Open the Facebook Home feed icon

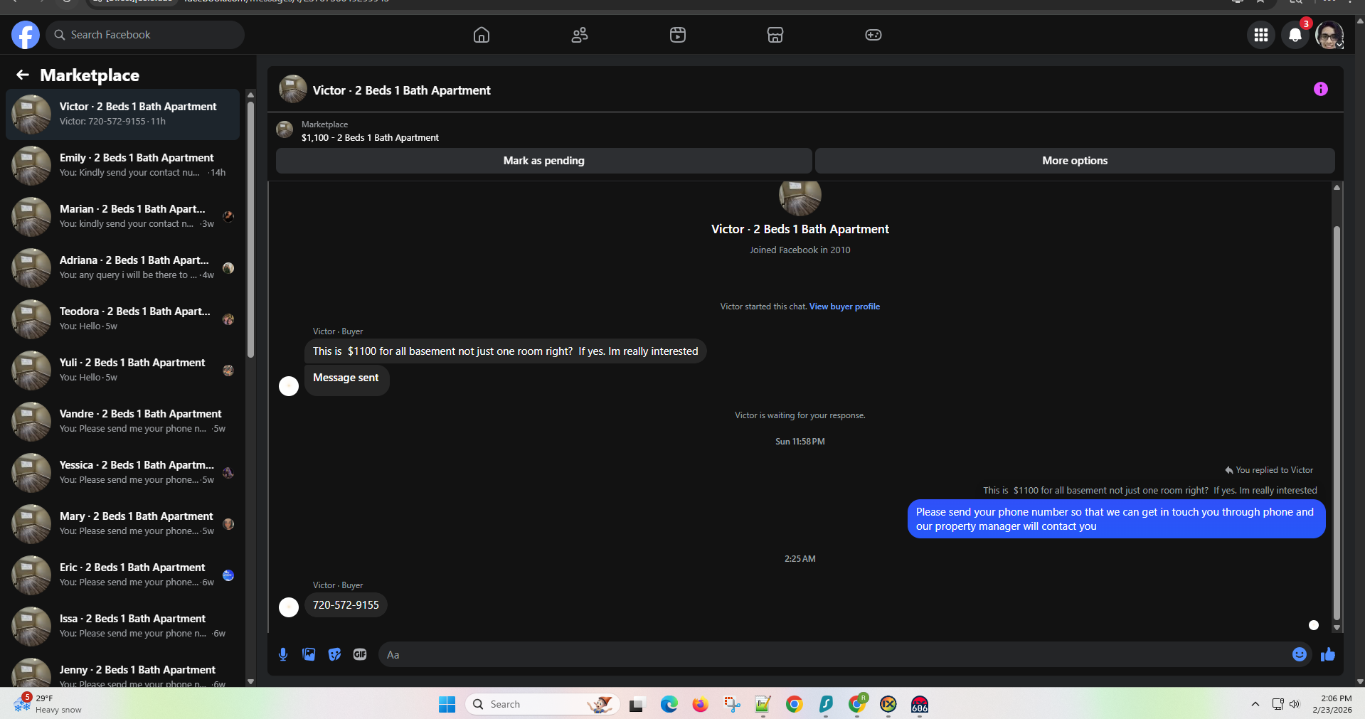[x=482, y=35]
